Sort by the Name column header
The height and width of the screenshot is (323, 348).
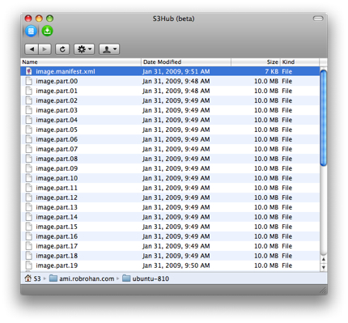pos(81,62)
